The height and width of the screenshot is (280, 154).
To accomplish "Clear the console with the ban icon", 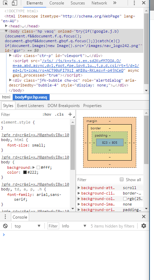I will pyautogui.click(x=5, y=226).
